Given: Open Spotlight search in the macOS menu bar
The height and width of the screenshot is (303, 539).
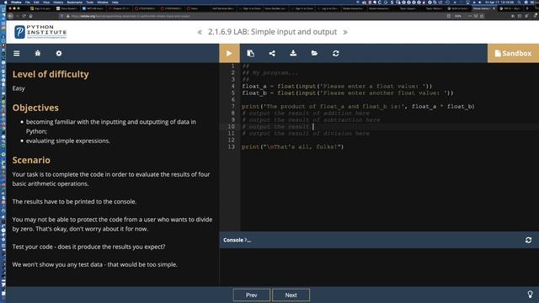Looking at the screenshot, I should [519, 2].
